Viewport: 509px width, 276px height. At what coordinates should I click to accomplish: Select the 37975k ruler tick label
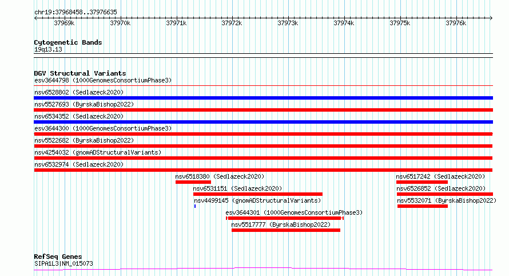point(400,23)
